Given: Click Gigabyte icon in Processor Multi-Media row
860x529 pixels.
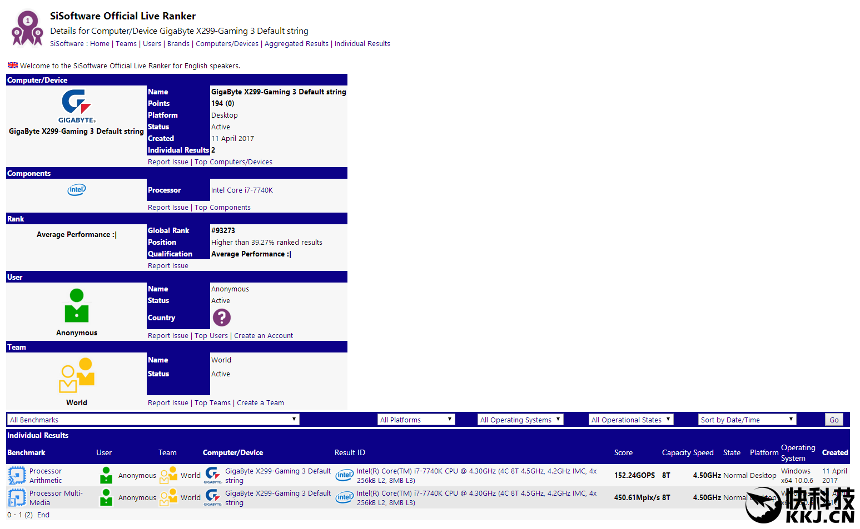Looking at the screenshot, I should coord(213,497).
